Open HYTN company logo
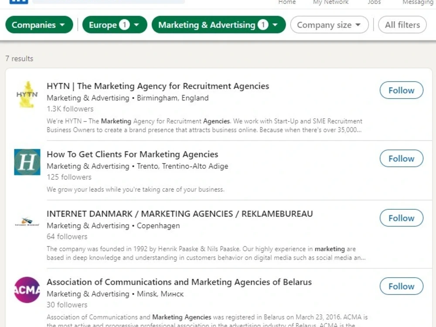 pos(27,95)
